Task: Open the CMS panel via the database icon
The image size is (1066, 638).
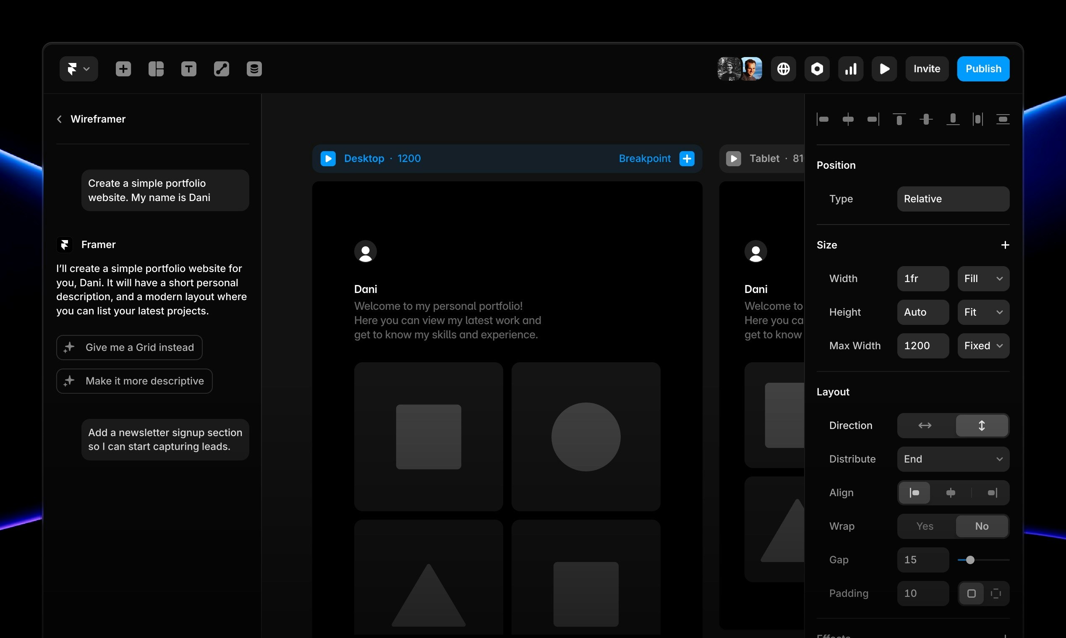Action: 254,69
